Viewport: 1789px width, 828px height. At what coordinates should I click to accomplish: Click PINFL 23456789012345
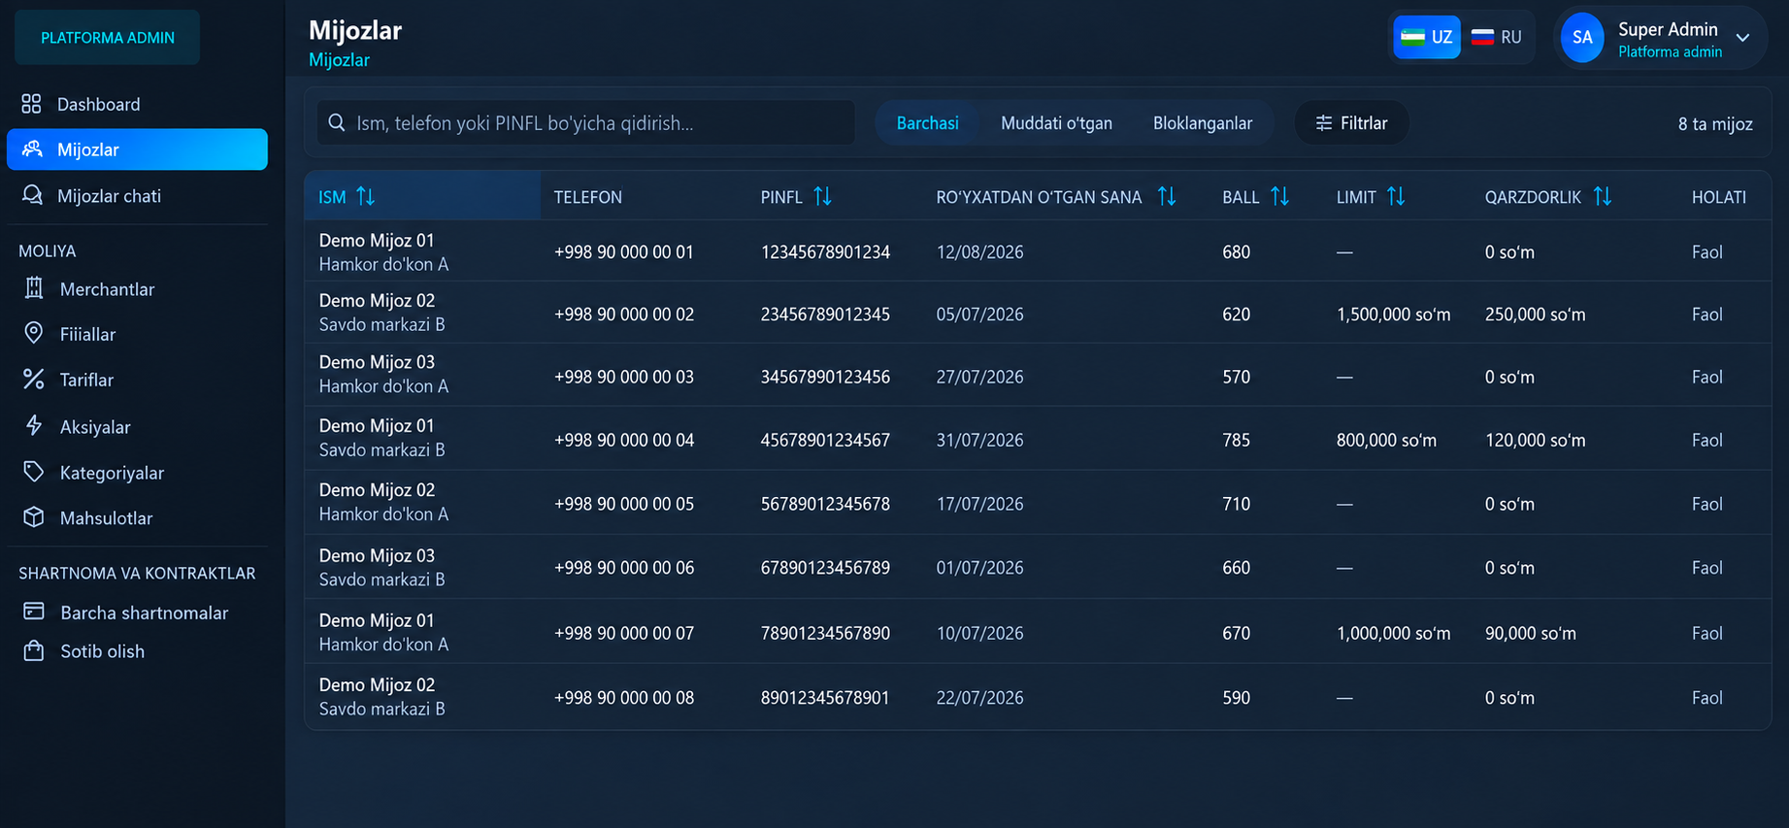[825, 315]
